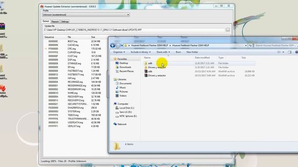
Task: Go back in the Explorer window
Action: click(113, 45)
